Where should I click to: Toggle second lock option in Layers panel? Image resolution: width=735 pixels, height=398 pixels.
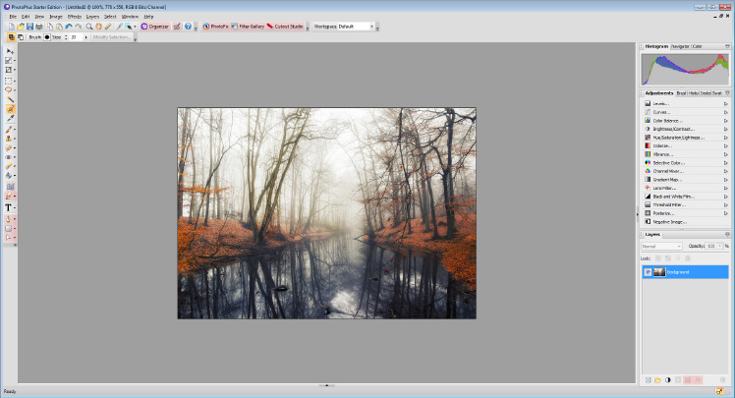click(x=668, y=258)
